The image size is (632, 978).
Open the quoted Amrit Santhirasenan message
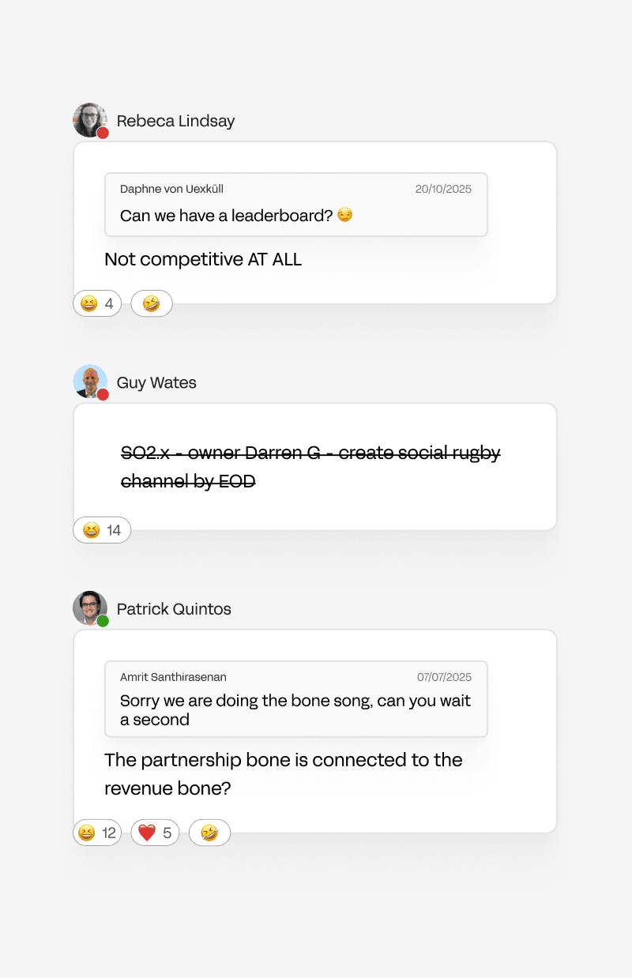(x=296, y=699)
